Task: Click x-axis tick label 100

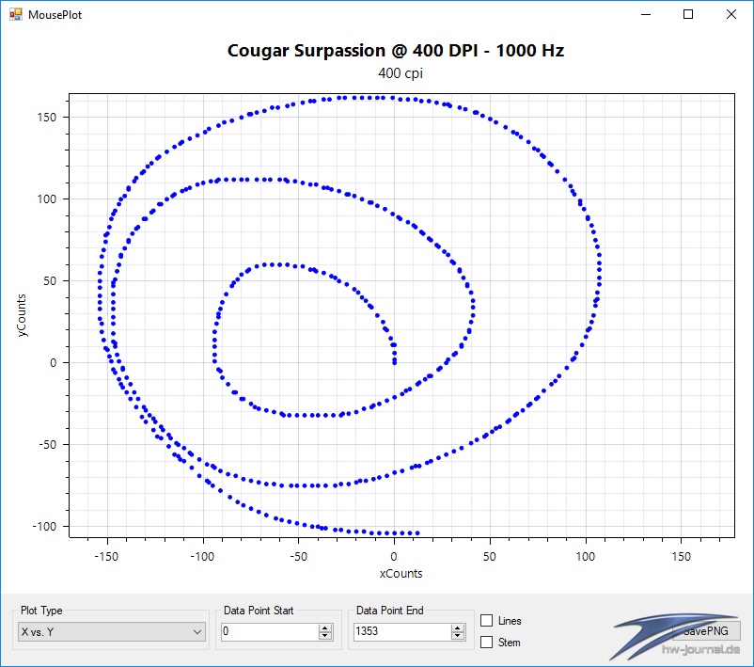Action: pos(585,557)
